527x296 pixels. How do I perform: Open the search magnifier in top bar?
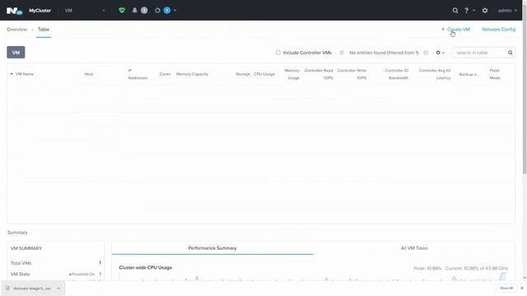tap(455, 11)
